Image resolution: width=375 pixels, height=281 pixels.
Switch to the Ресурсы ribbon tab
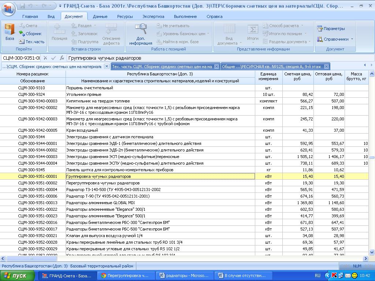pos(125,16)
